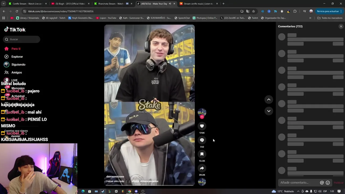Image resolution: width=345 pixels, height=194 pixels.
Task: Go to previous video with up arrow
Action: pos(269,99)
